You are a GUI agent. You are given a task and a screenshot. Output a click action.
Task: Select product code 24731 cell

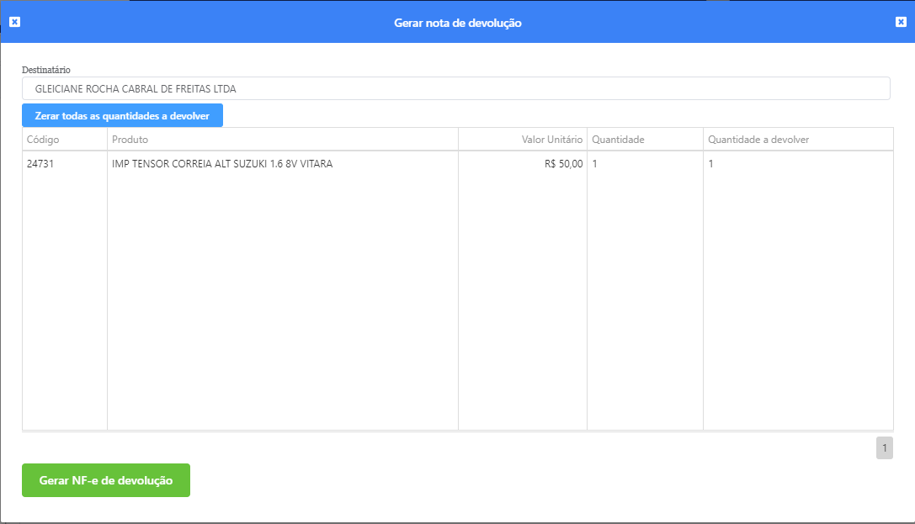click(x=41, y=164)
